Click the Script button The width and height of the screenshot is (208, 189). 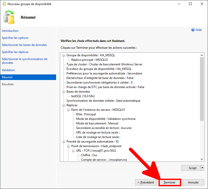[x=192, y=168]
